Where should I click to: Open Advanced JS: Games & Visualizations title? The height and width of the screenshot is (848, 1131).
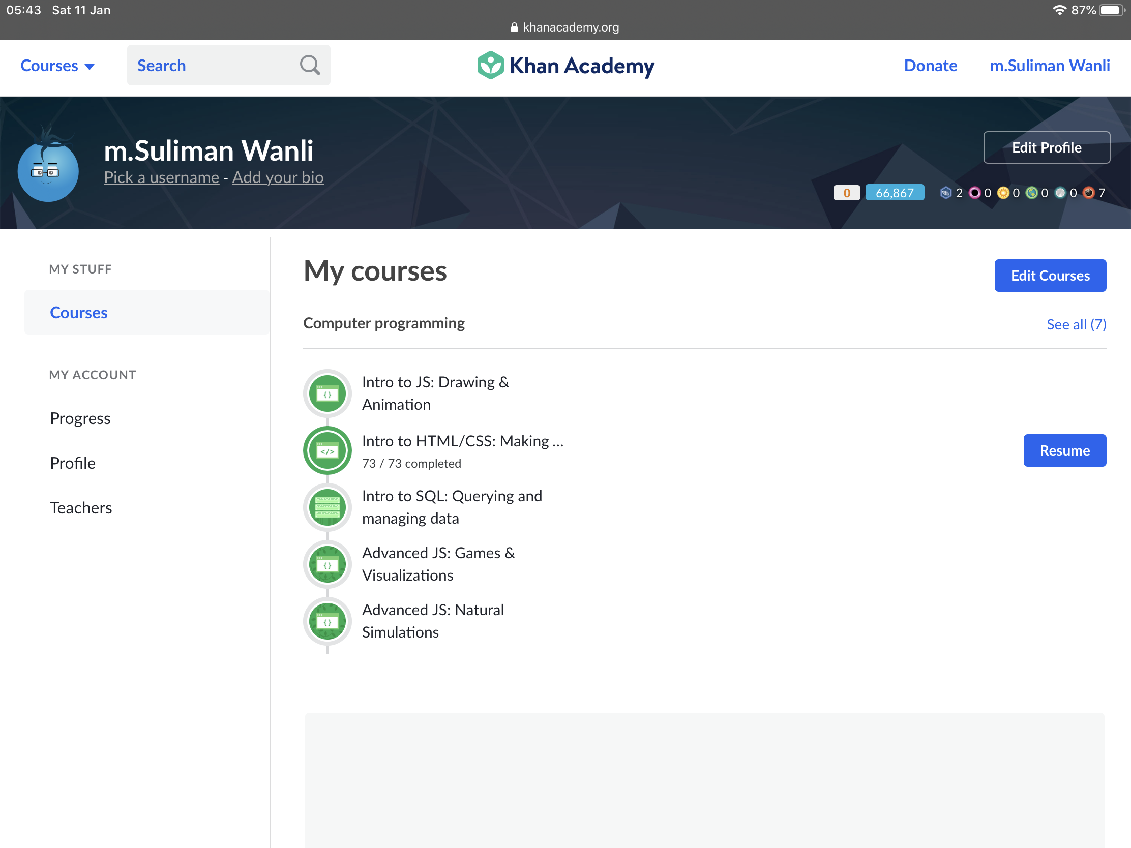coord(438,564)
